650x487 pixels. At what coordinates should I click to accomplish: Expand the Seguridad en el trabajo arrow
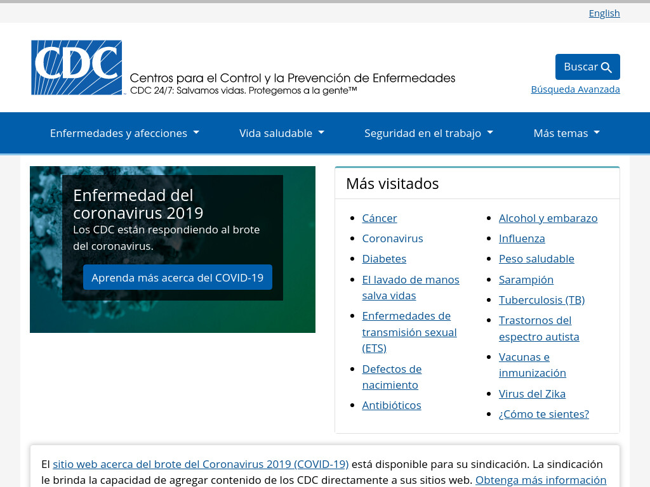[490, 133]
